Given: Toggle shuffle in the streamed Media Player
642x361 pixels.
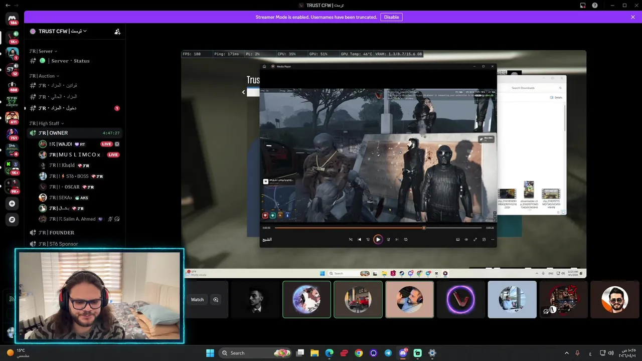Looking at the screenshot, I should tap(351, 239).
